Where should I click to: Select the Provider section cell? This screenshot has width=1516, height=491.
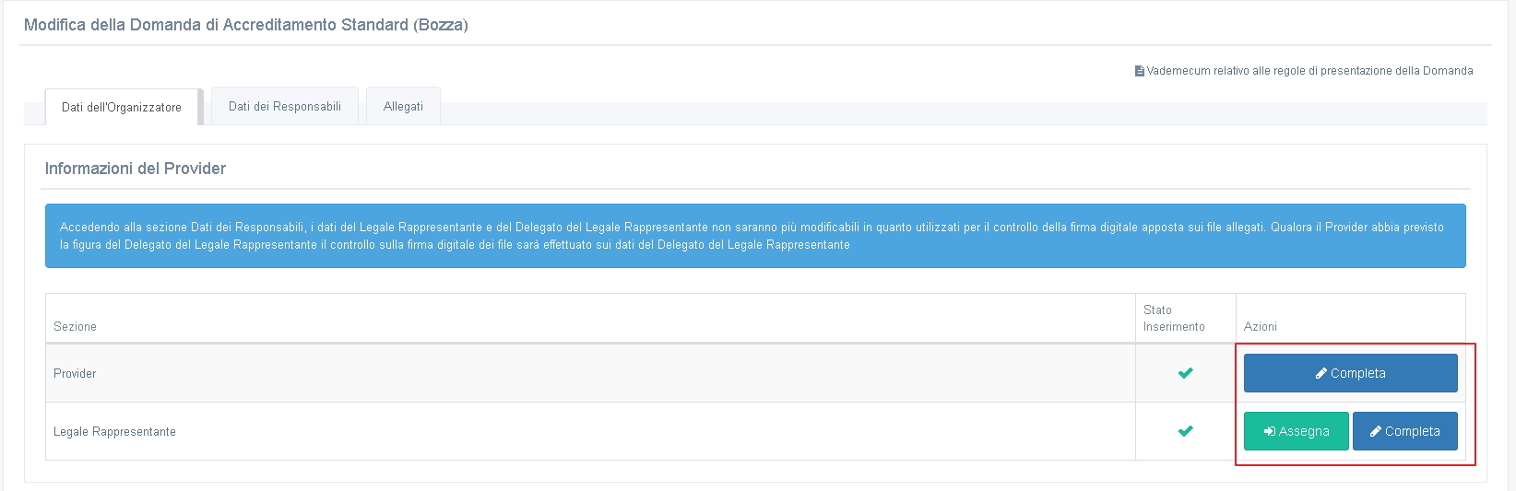[x=590, y=373]
